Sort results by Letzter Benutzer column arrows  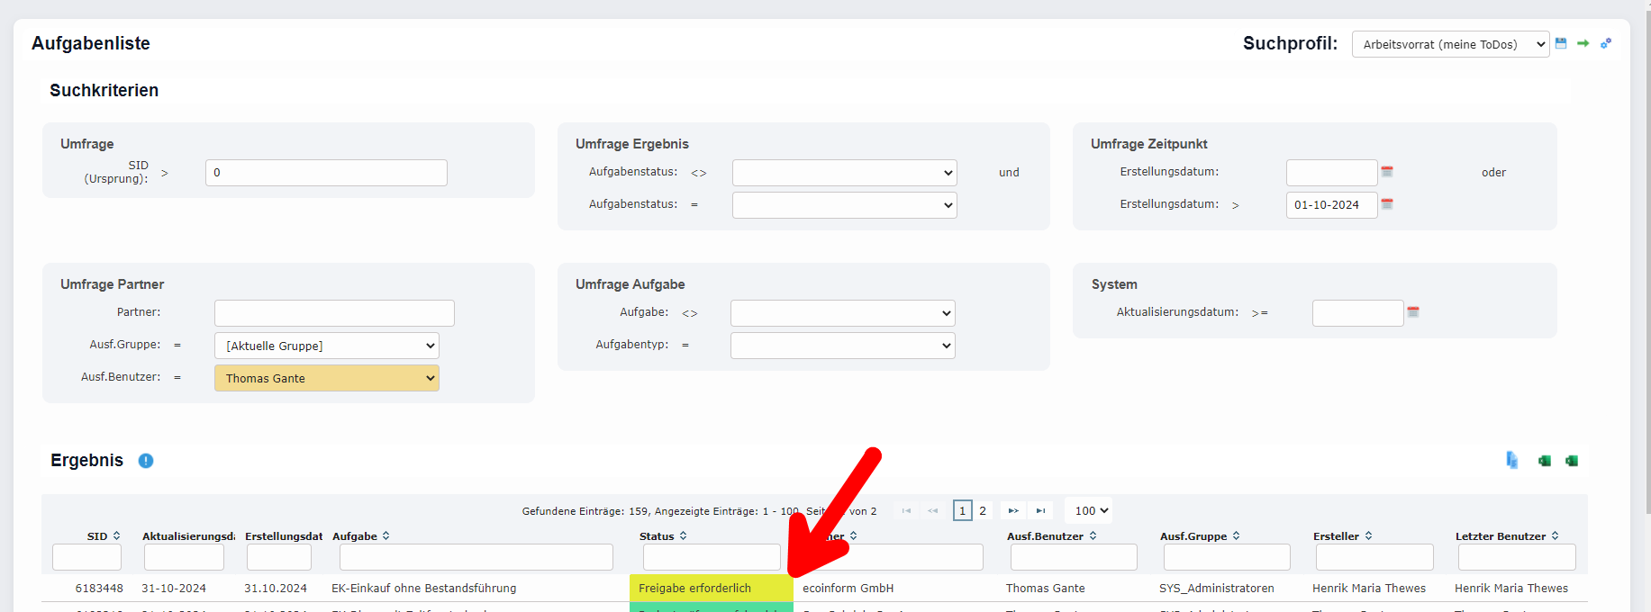tap(1555, 535)
